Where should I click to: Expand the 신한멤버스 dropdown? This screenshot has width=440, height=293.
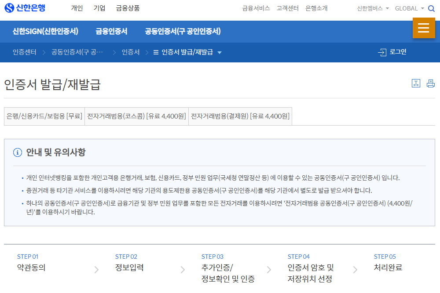click(x=387, y=8)
